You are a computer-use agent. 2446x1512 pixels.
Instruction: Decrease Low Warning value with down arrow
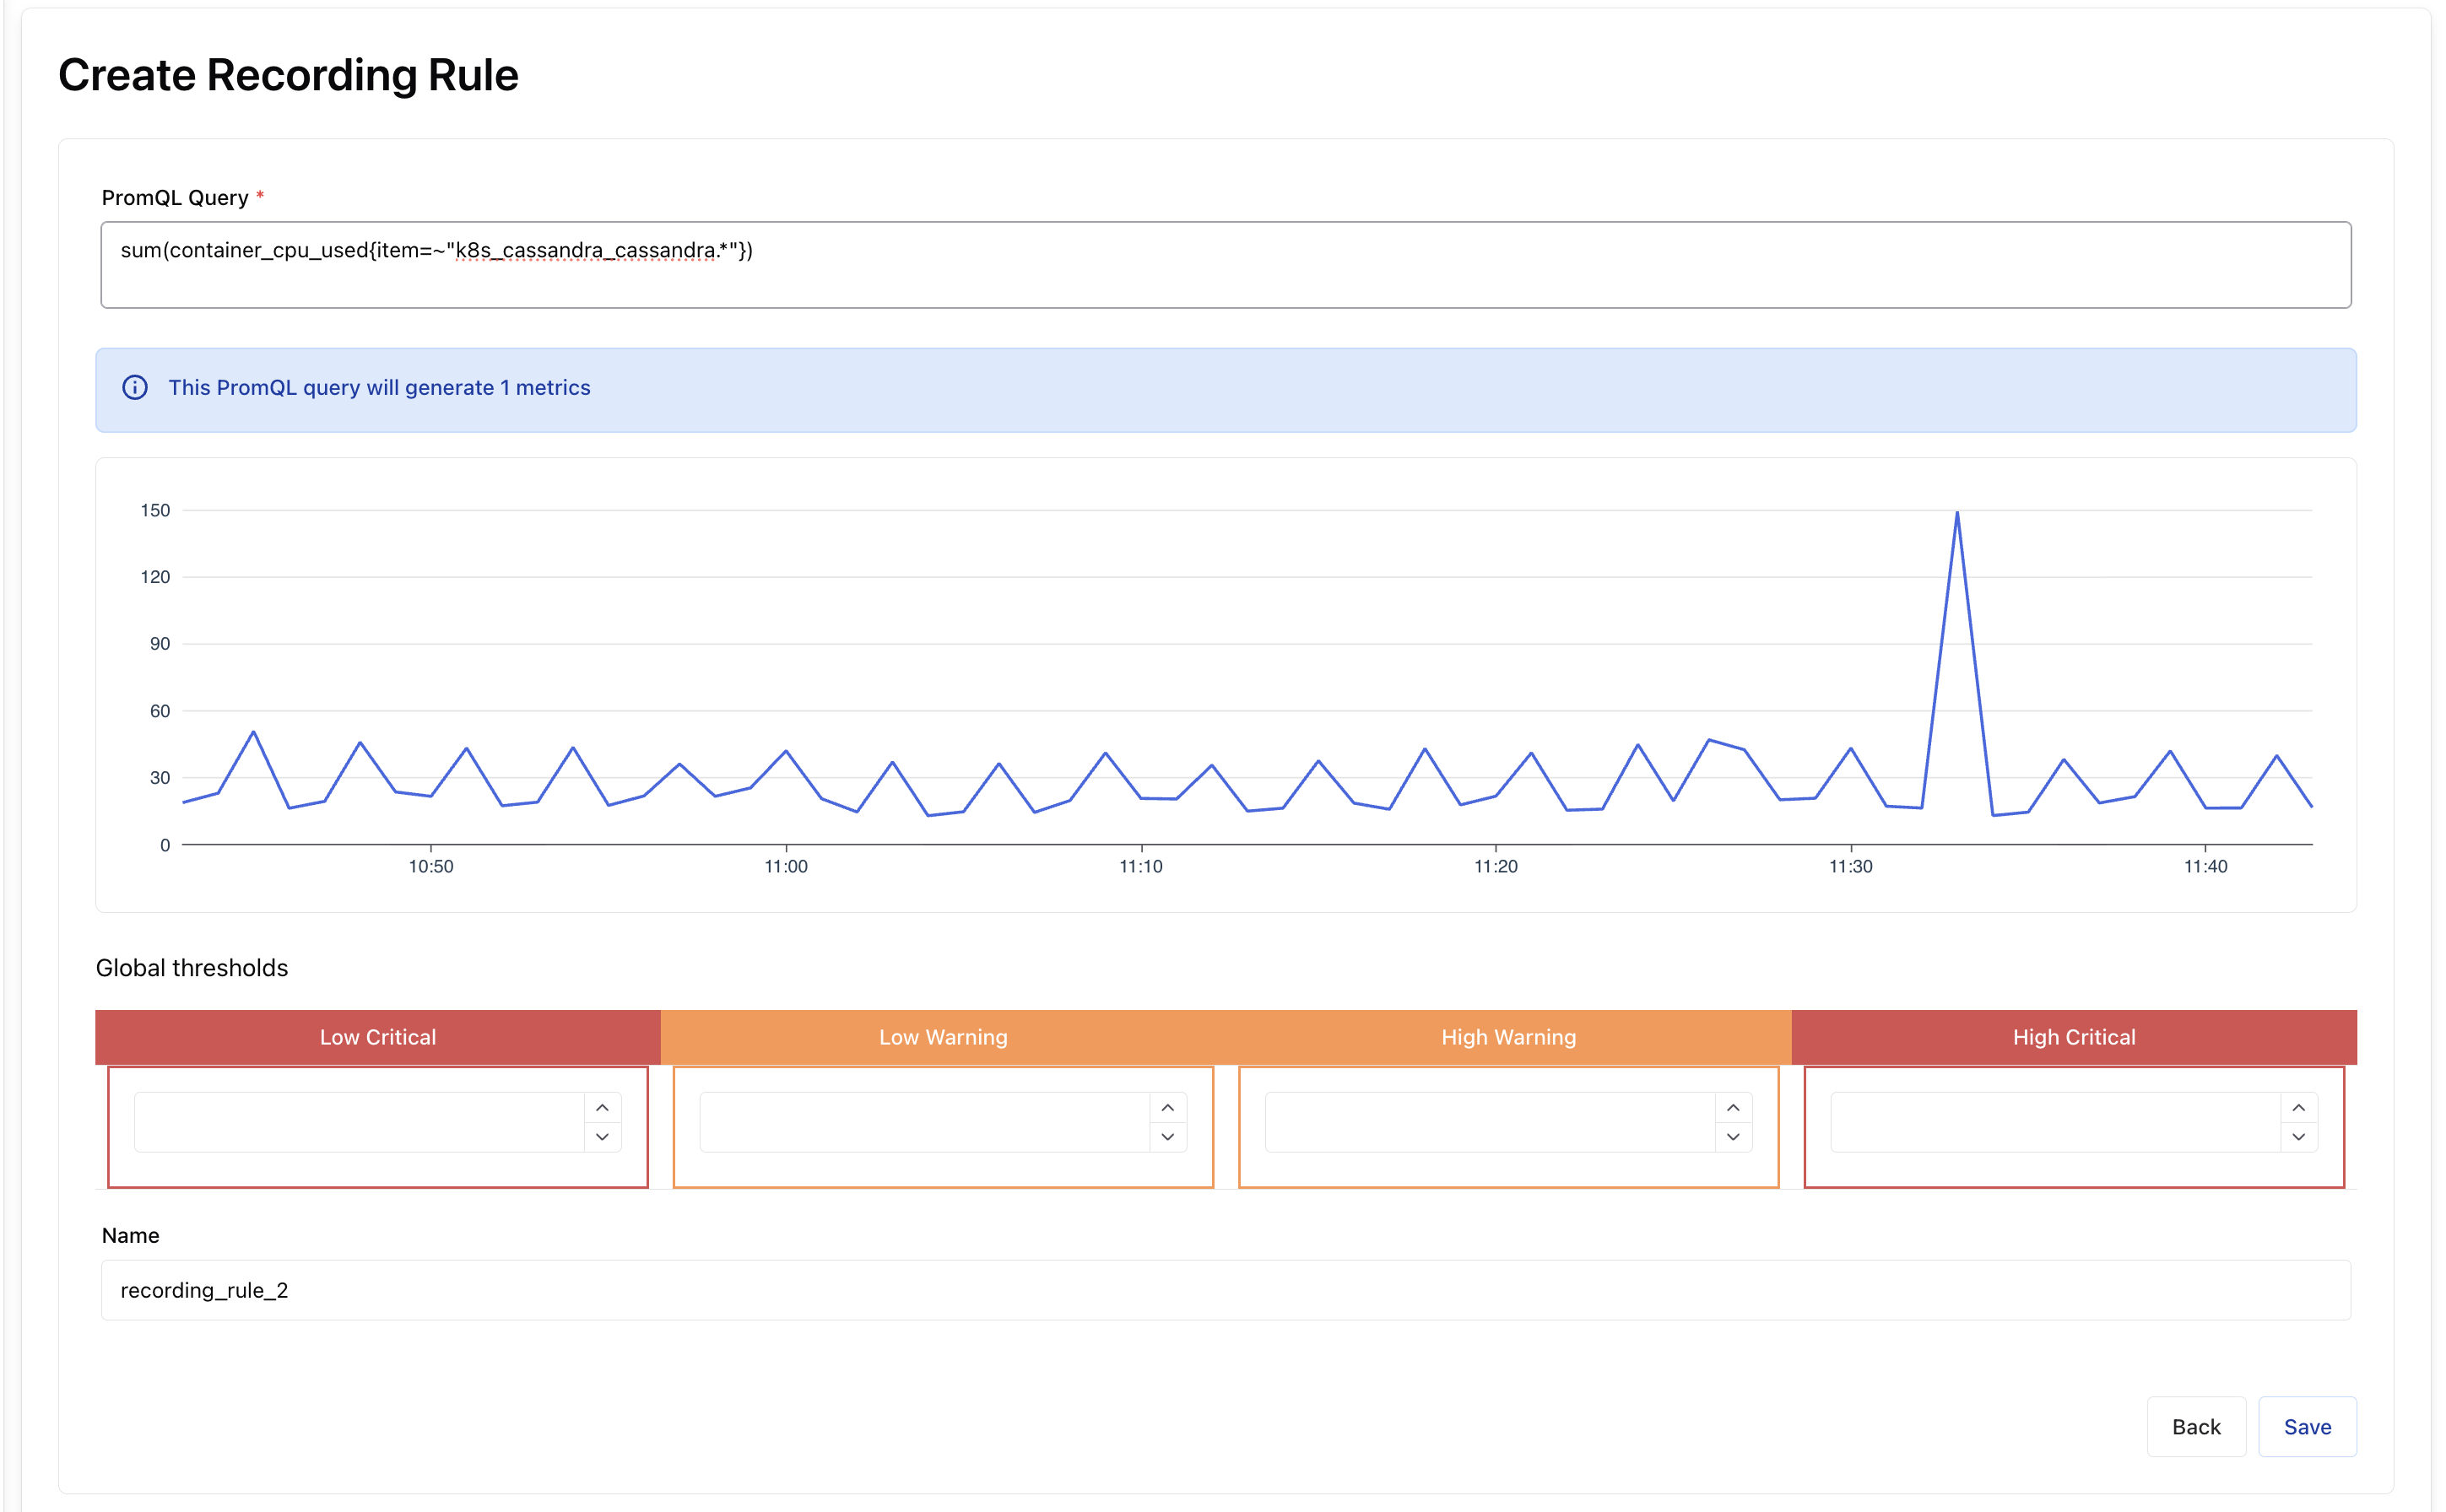(1167, 1137)
